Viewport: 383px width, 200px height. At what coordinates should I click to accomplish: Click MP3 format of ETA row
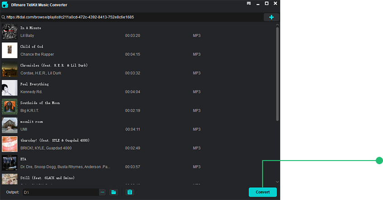[x=196, y=167]
